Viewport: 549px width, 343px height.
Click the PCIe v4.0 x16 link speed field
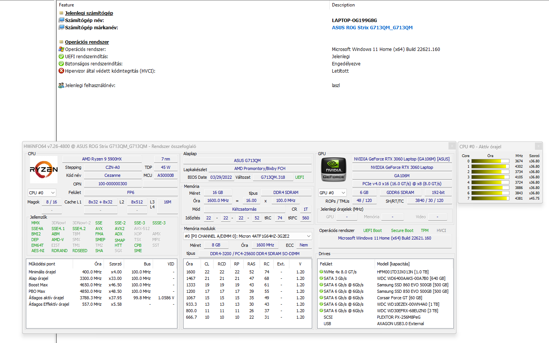coord(402,184)
